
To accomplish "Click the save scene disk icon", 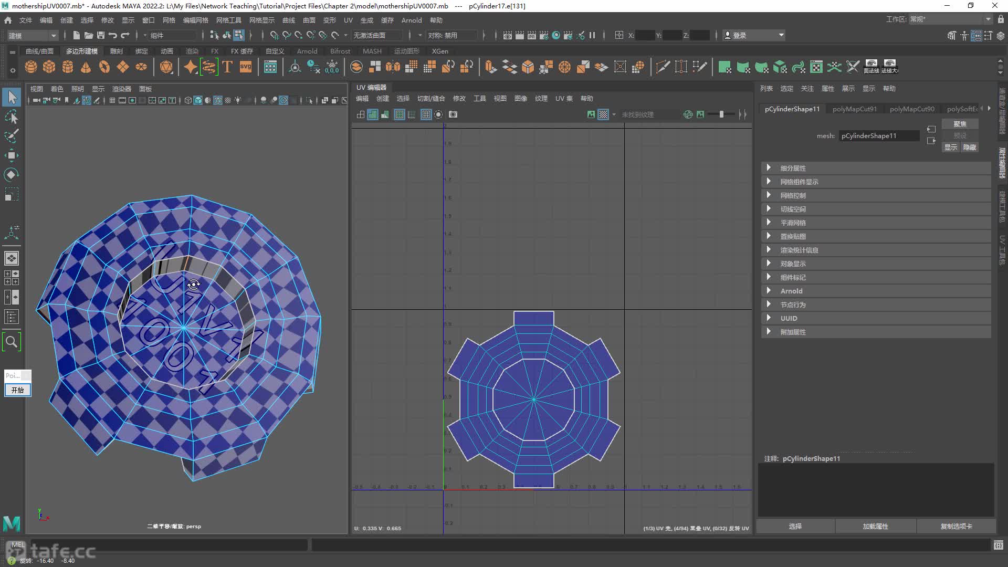I will (101, 35).
